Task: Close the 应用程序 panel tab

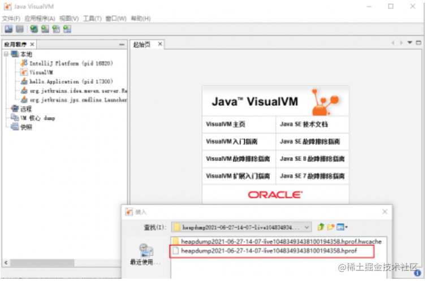Action: pos(32,44)
